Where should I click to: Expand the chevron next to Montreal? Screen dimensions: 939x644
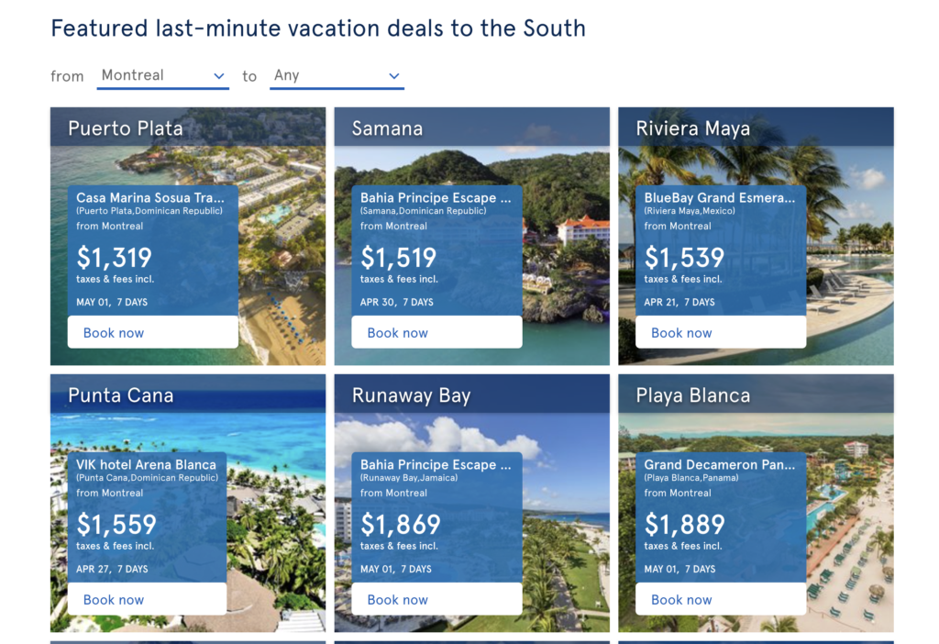pos(220,75)
